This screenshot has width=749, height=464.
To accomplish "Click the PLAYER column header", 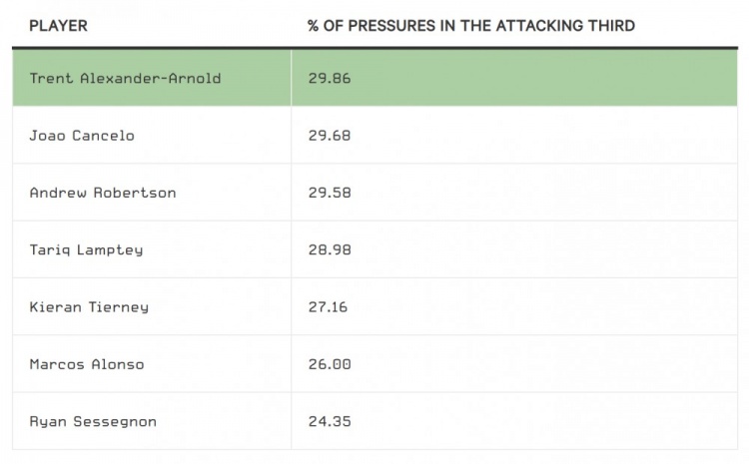I will 58,26.
